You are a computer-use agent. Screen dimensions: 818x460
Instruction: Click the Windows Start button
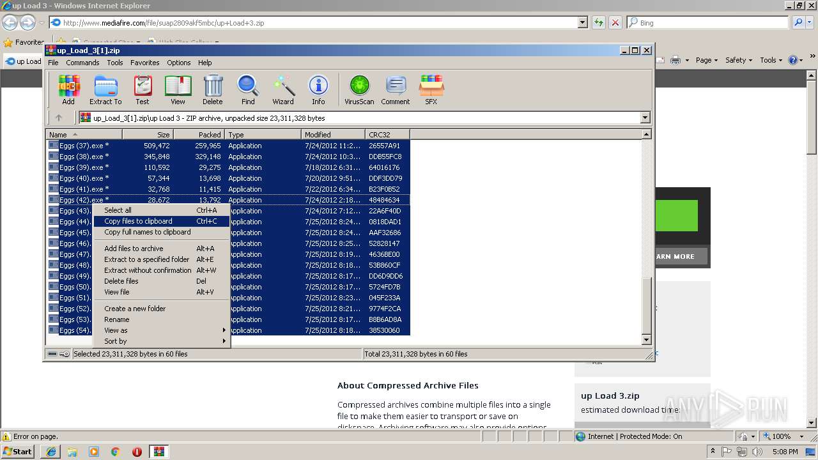[18, 452]
